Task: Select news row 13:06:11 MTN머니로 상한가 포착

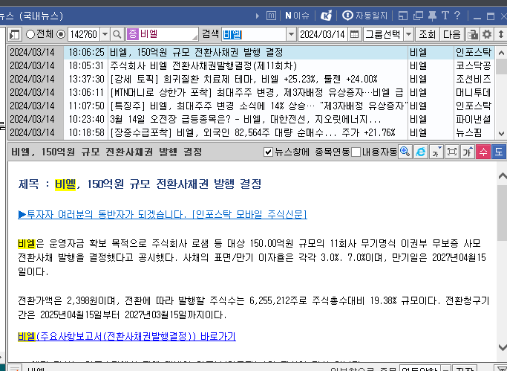Action: (x=251, y=93)
